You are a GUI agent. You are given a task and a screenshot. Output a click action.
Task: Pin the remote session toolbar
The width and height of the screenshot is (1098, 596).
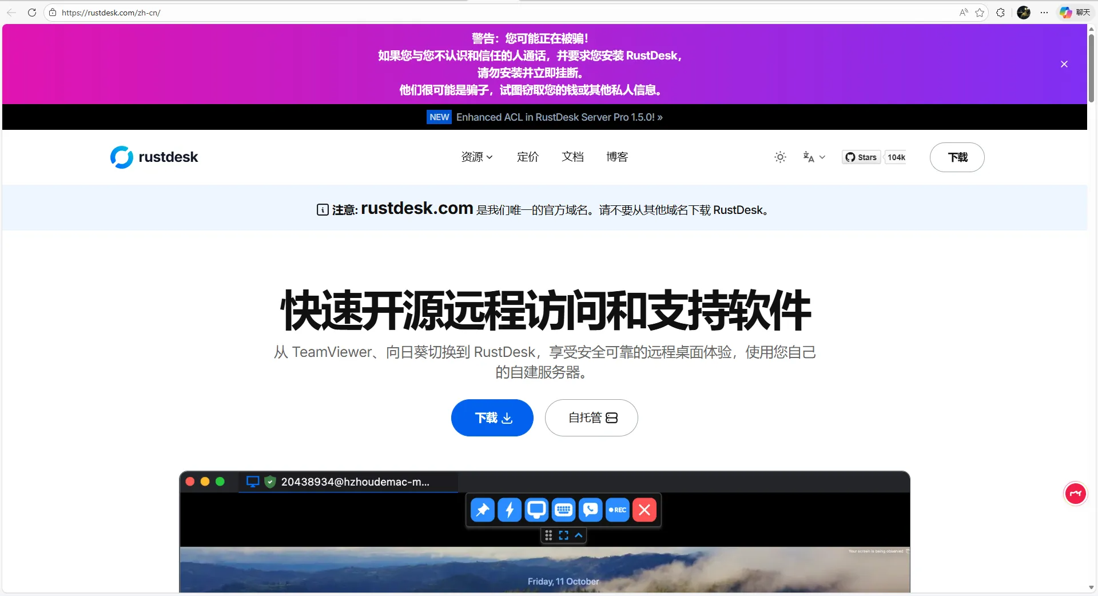482,510
